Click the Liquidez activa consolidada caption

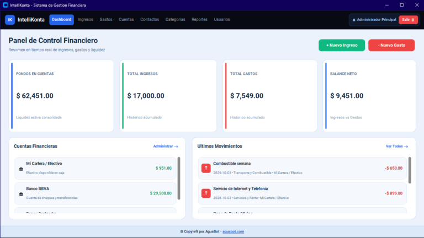coord(39,117)
